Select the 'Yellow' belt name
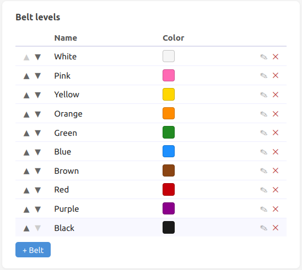The image size is (302, 270). [x=67, y=95]
